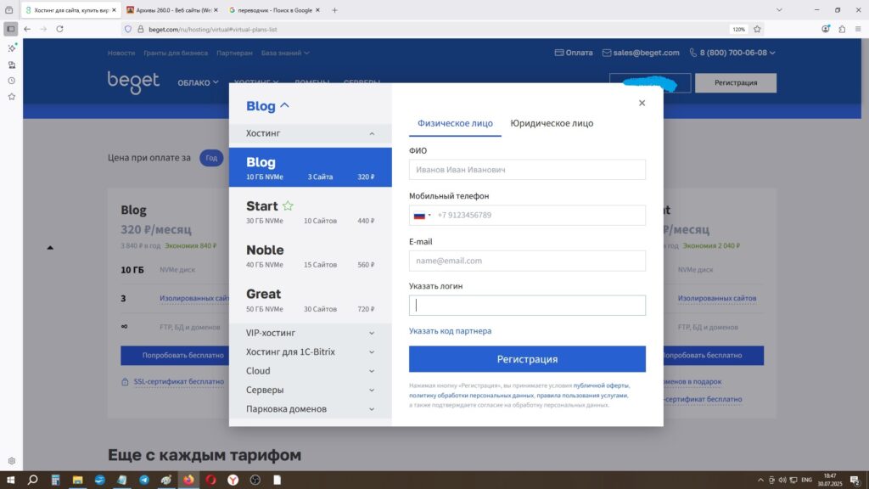Expand the 8 (800) 700-06-08 phone dropdown

coord(732,53)
